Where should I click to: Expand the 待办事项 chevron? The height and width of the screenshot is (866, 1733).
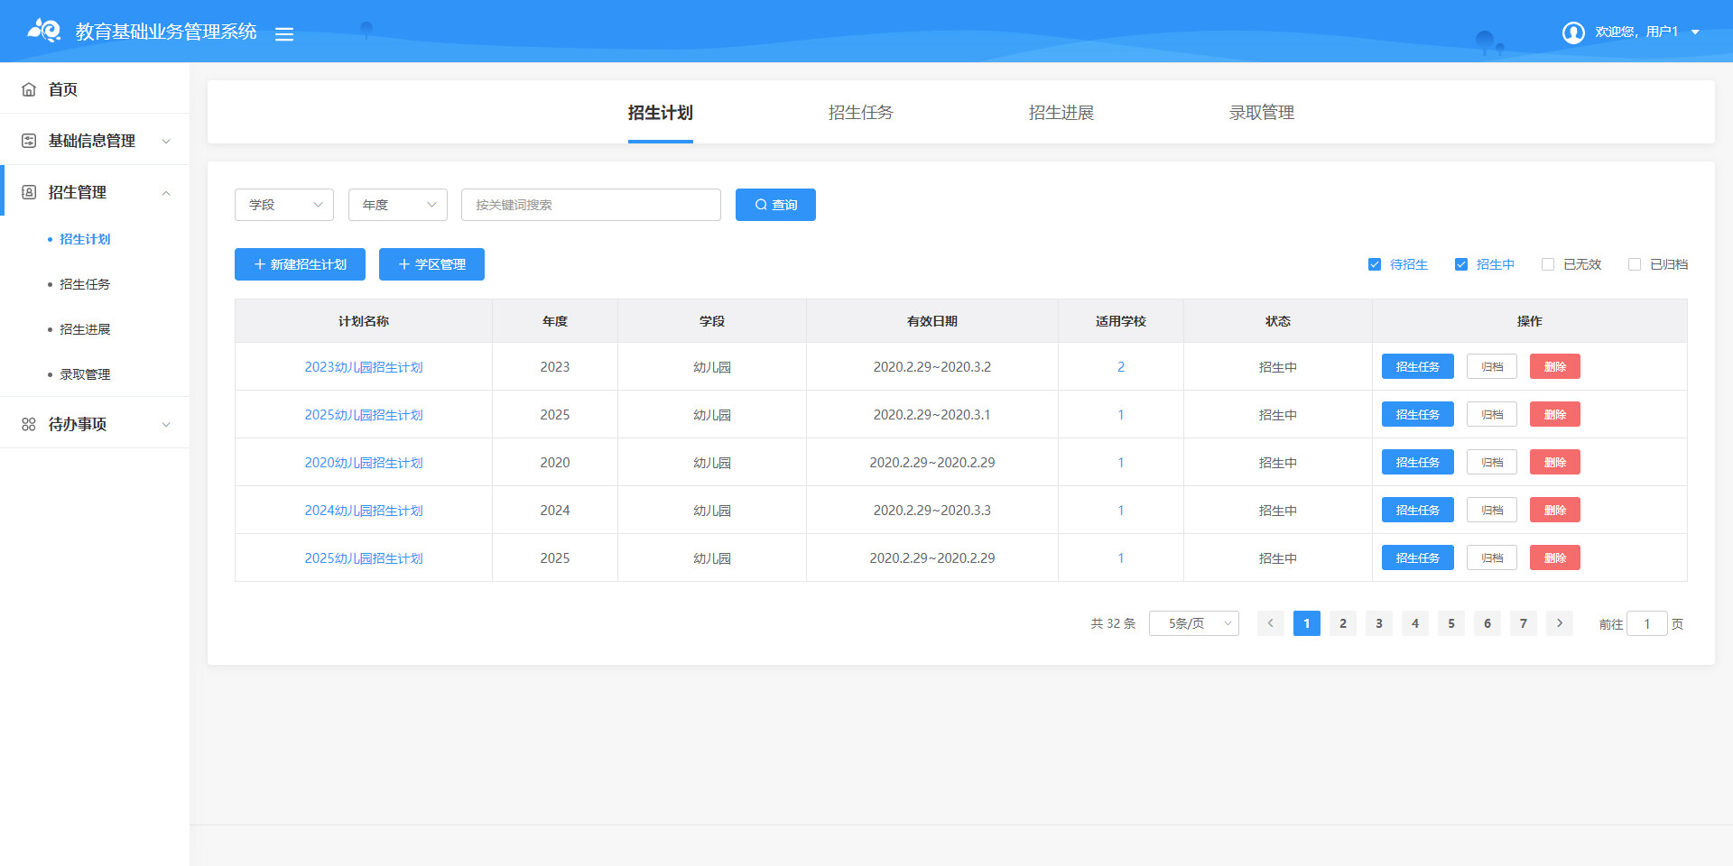tap(166, 424)
